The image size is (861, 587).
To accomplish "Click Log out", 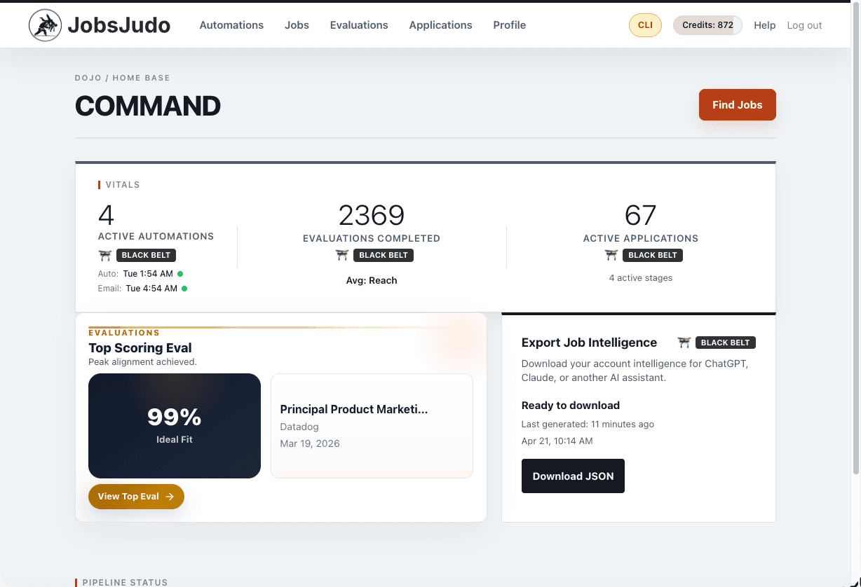I will [804, 25].
